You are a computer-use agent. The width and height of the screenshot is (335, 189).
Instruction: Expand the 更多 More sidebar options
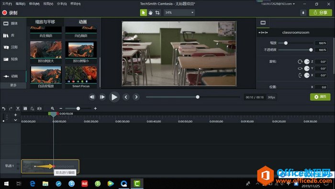point(13,85)
